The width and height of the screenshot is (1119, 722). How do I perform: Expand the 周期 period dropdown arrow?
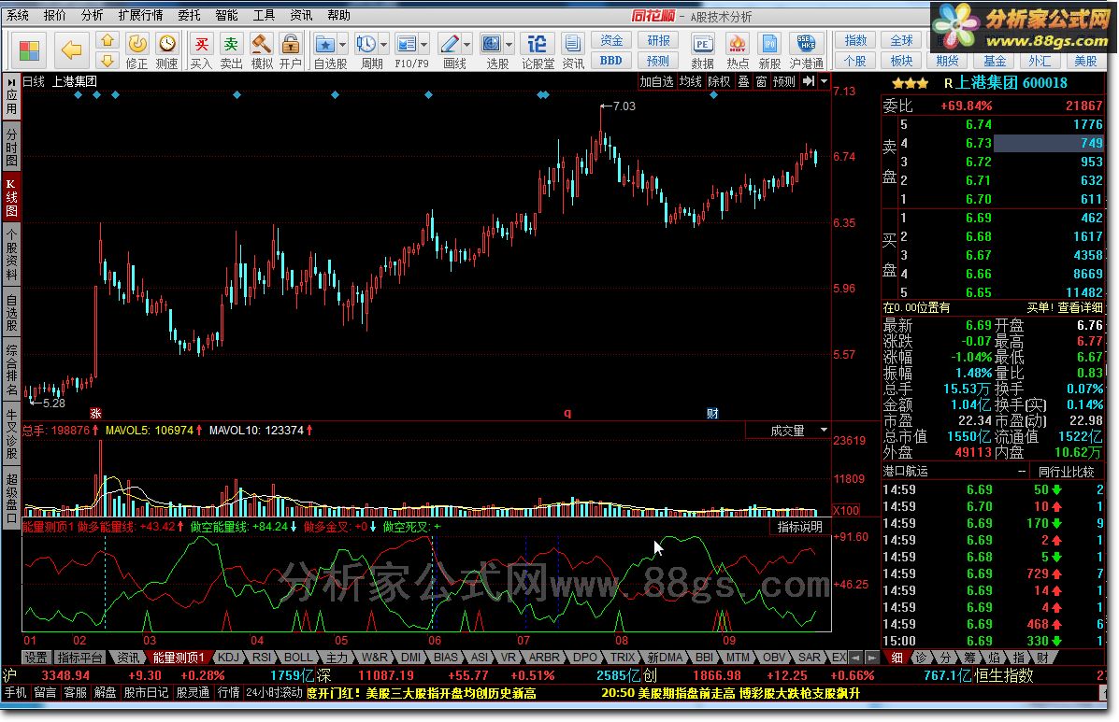(x=383, y=45)
